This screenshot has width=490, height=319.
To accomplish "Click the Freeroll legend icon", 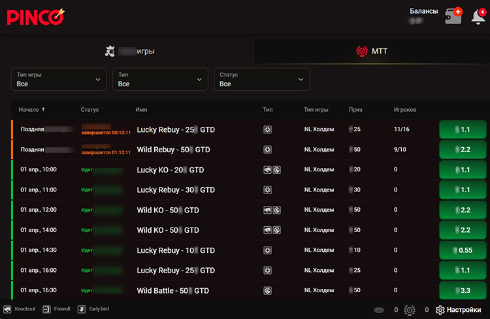I will (x=47, y=309).
